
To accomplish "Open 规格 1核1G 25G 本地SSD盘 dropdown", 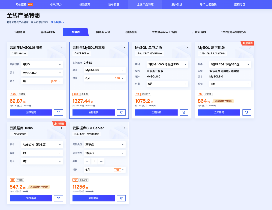I will [x=230, y=64].
